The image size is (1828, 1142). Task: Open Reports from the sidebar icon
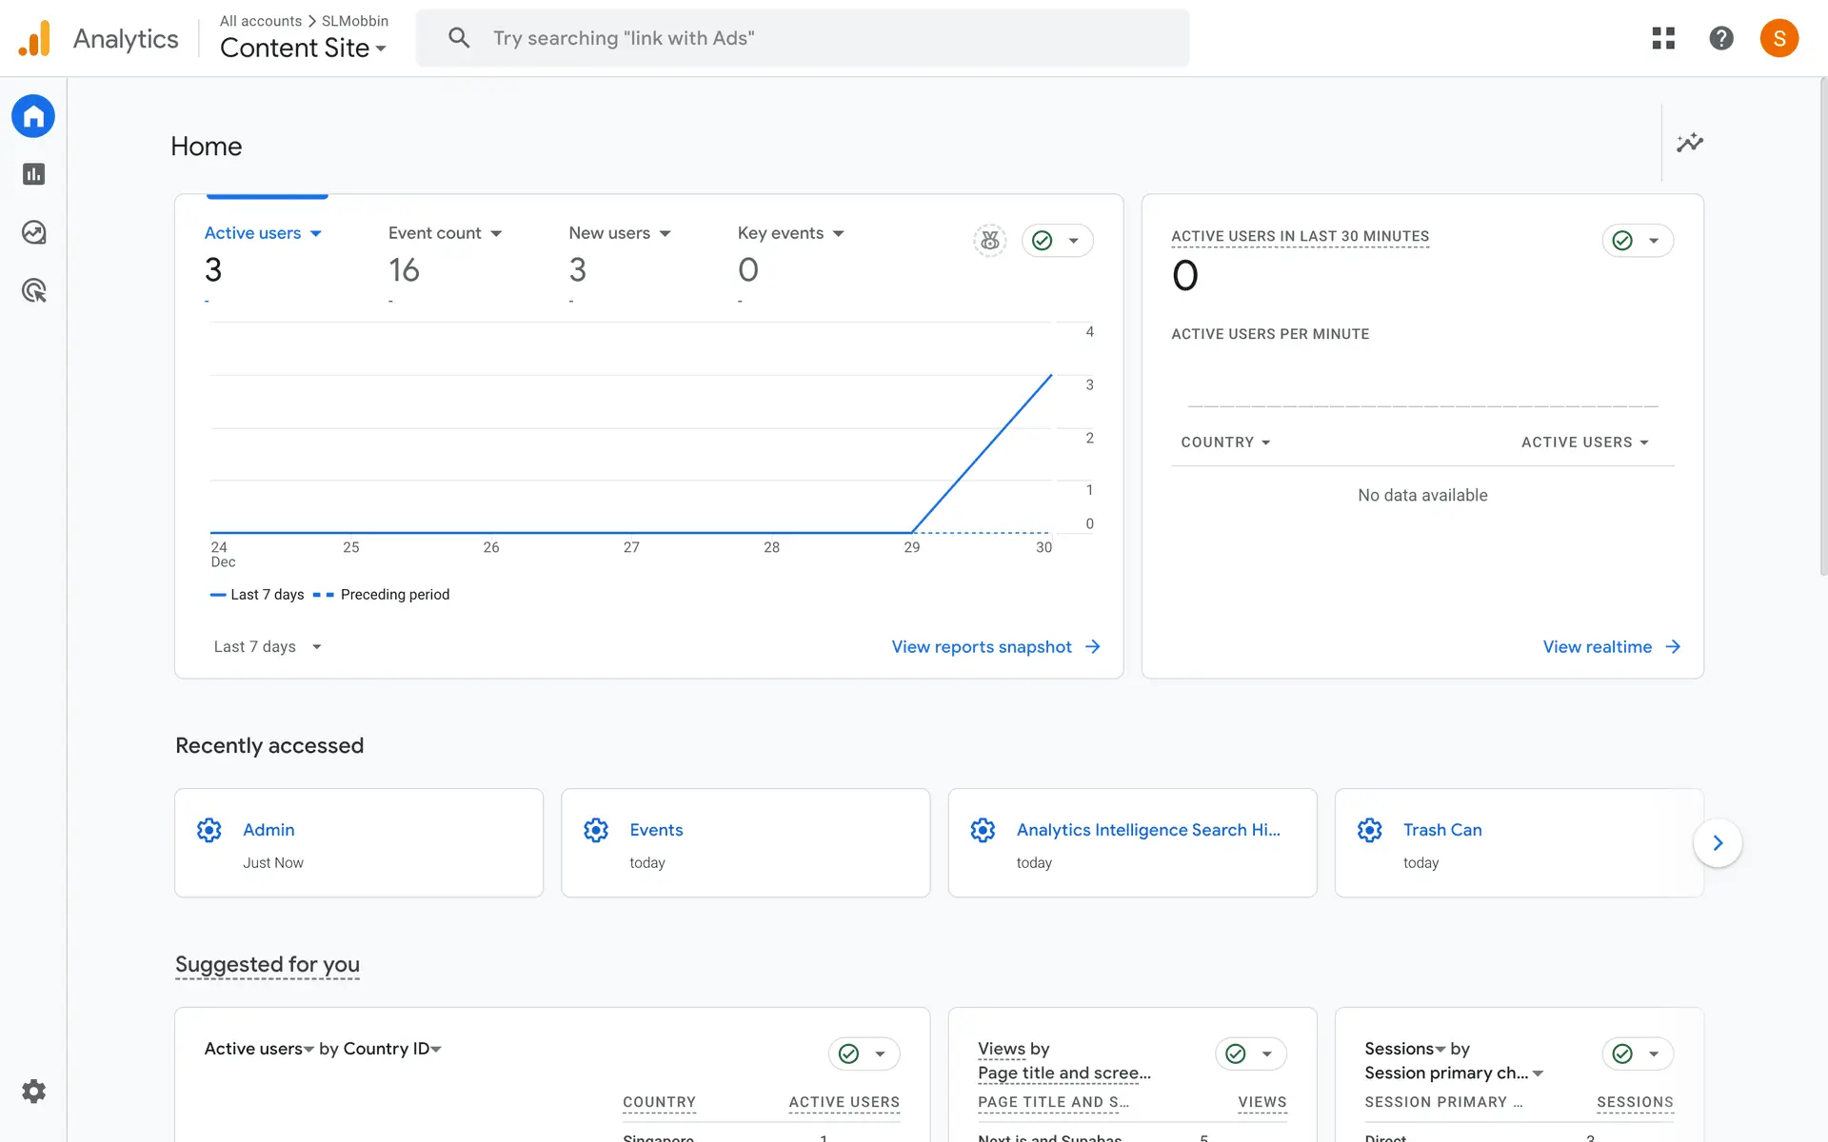[x=33, y=174]
